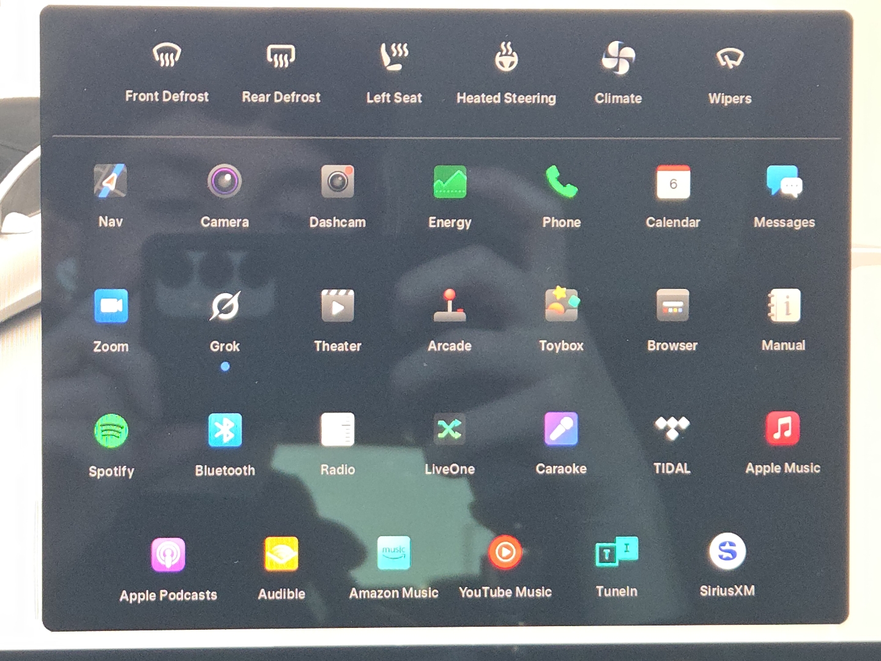Open the Theater app
The height and width of the screenshot is (661, 881).
[337, 306]
